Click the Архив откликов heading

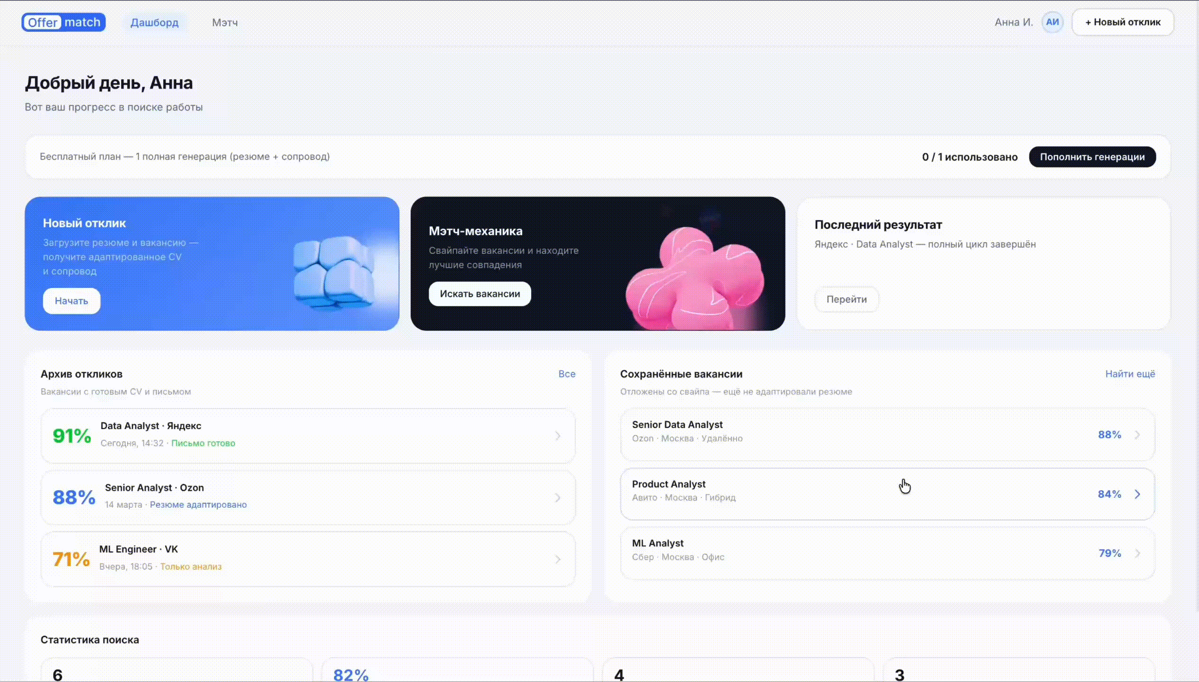pos(82,374)
